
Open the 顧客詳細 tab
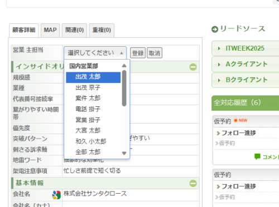(24, 30)
